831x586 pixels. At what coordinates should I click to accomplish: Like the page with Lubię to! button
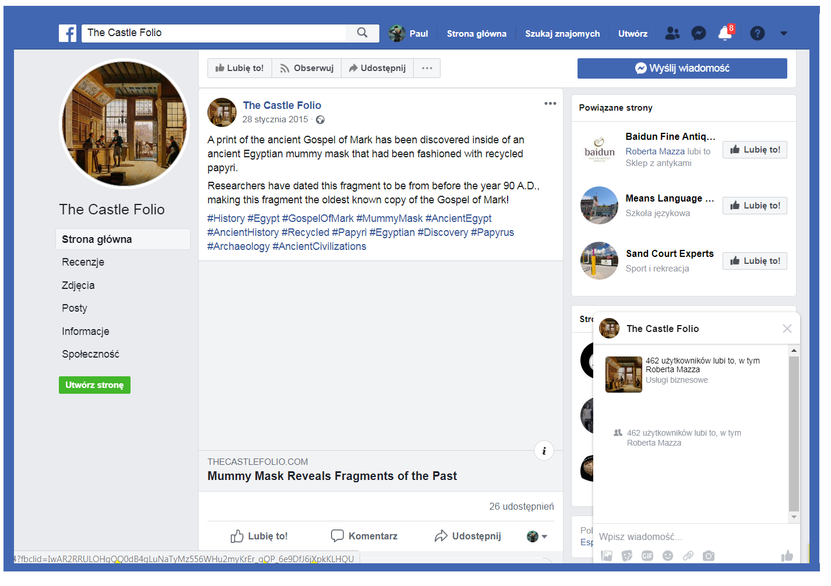pos(240,68)
